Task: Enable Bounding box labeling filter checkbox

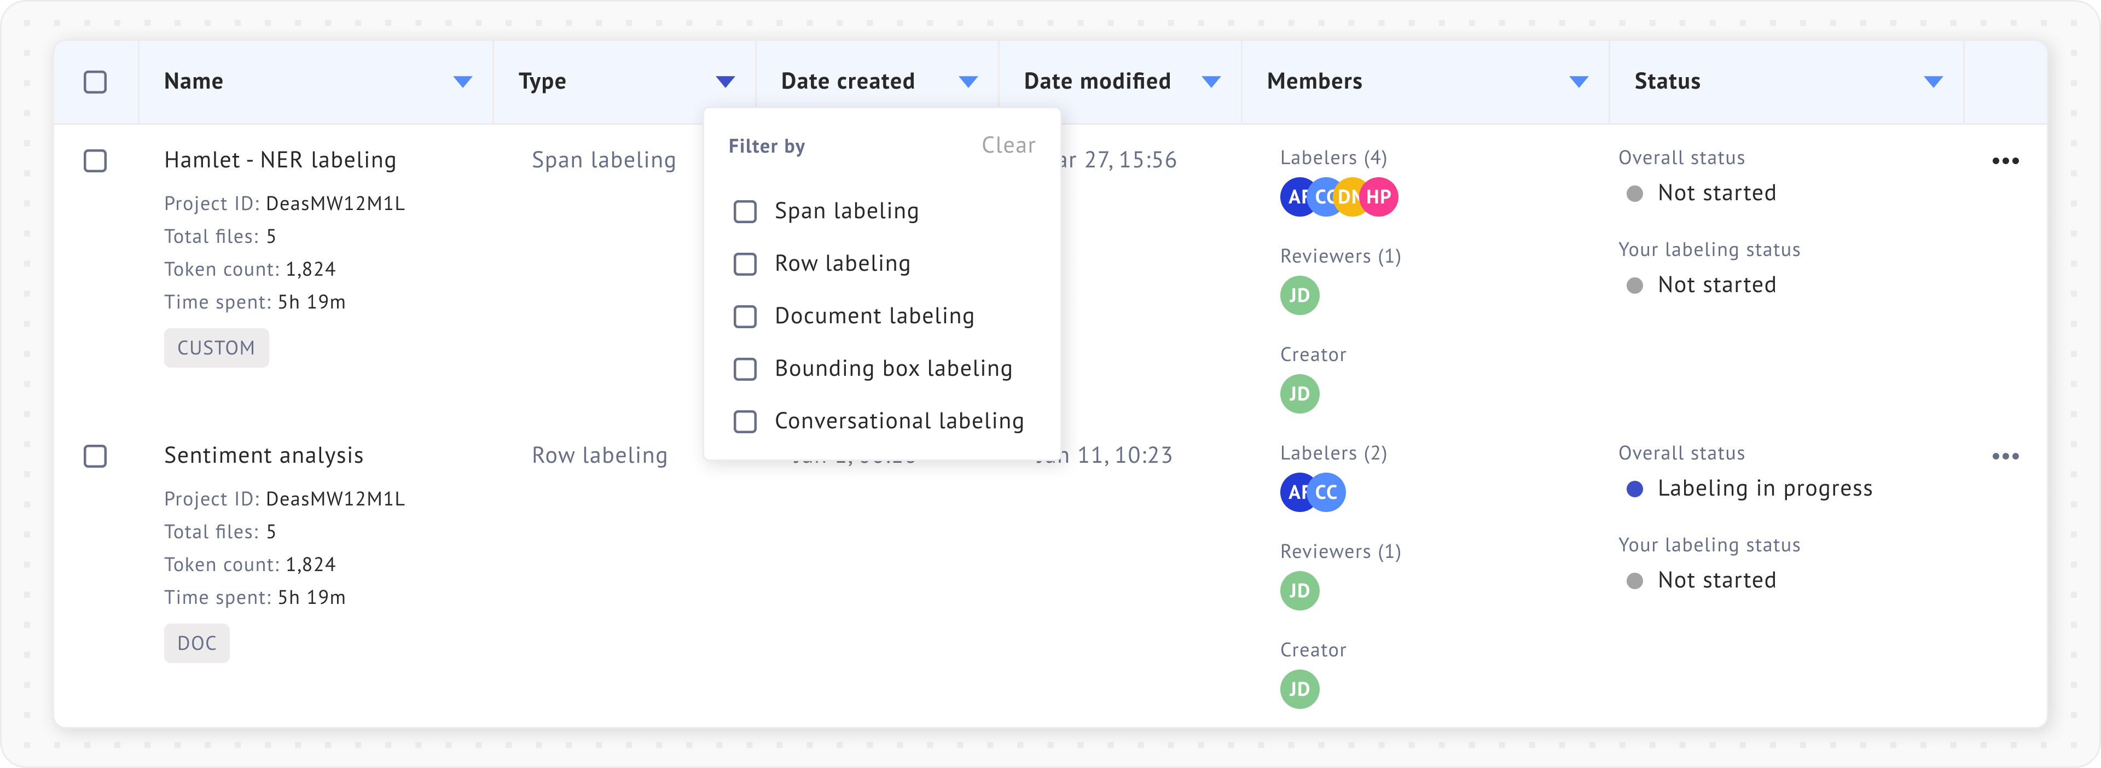Action: (745, 369)
